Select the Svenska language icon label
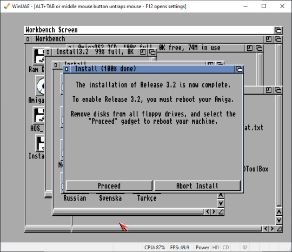 110,198
